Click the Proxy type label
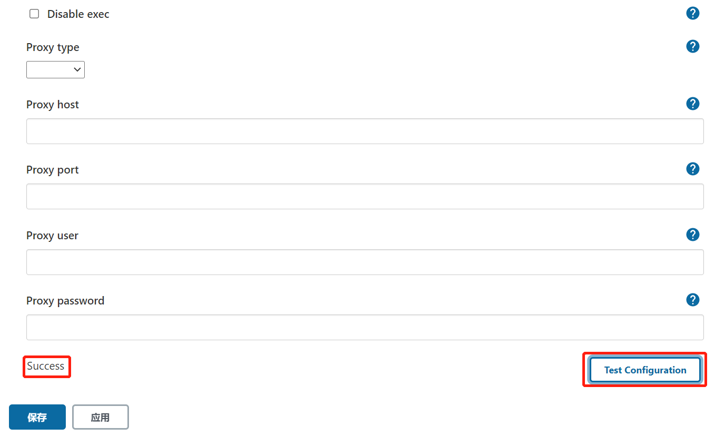 53,47
